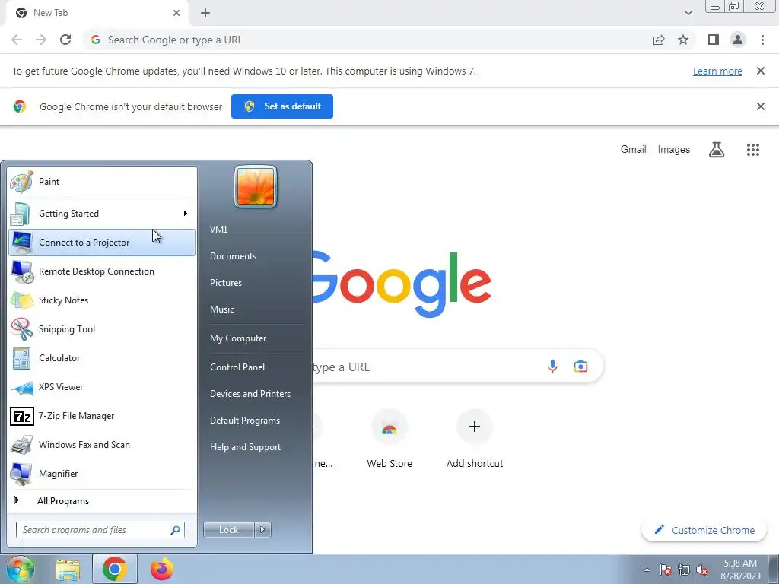The width and height of the screenshot is (779, 584).
Task: Open Documents from the Start menu
Action: coord(233,256)
